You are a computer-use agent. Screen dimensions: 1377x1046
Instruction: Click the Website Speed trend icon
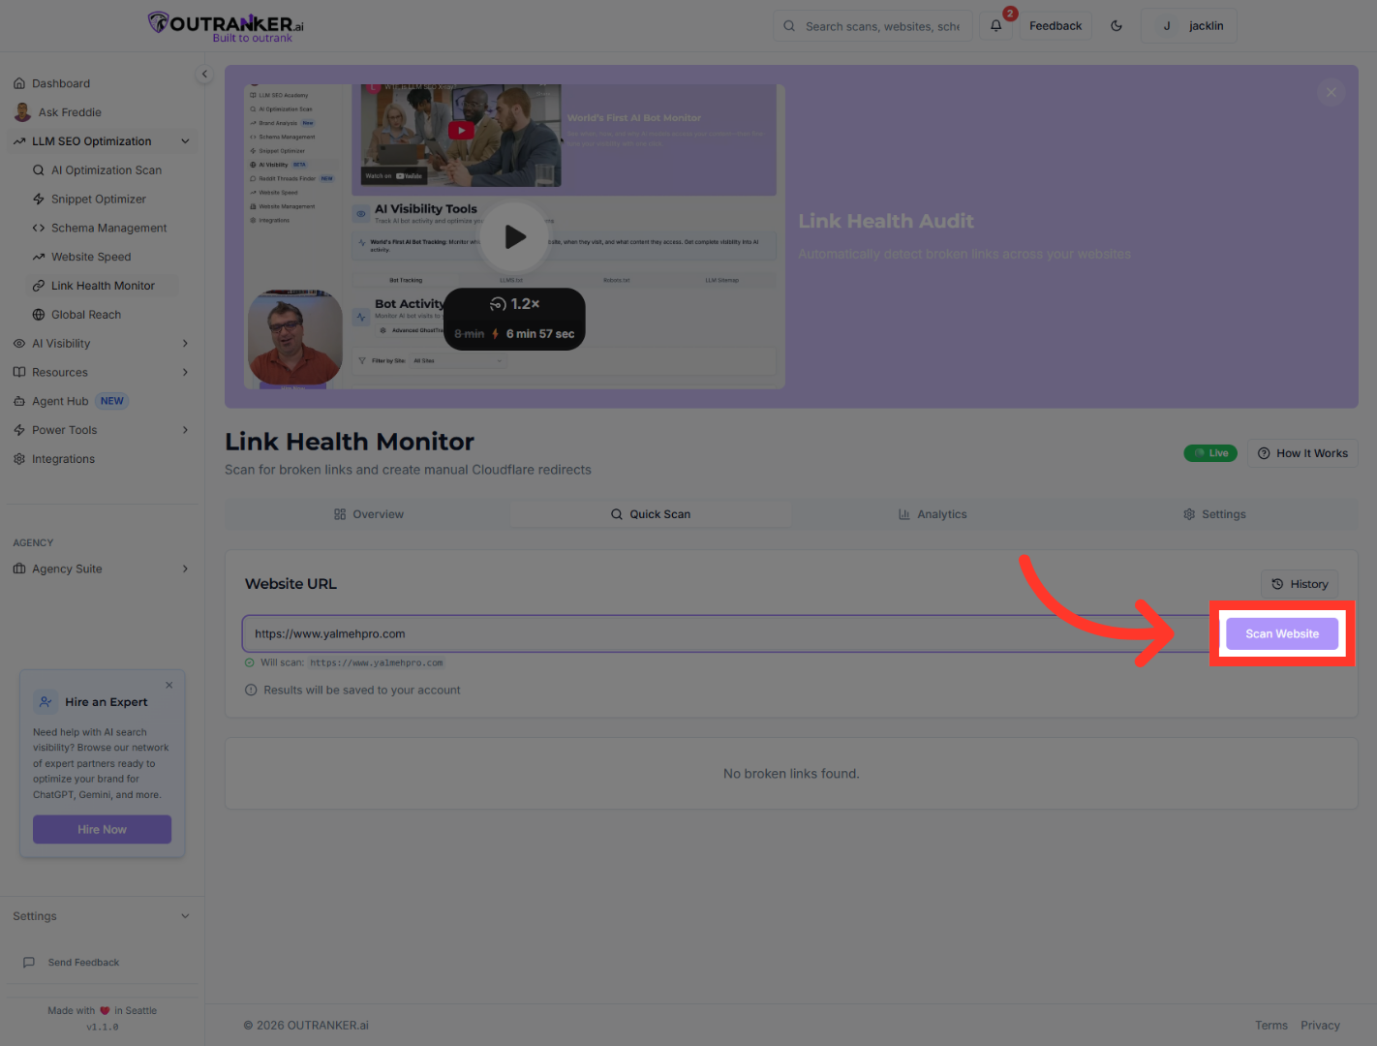39,258
